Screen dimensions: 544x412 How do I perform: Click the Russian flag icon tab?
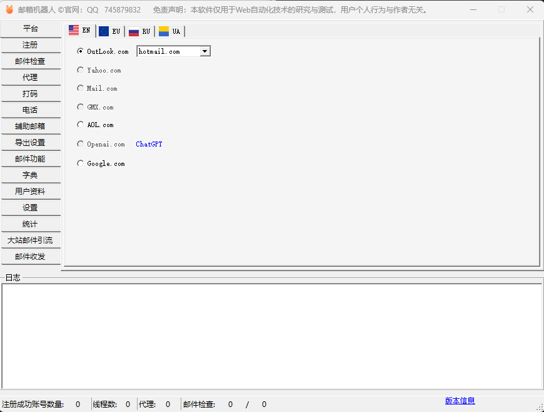pyautogui.click(x=133, y=31)
